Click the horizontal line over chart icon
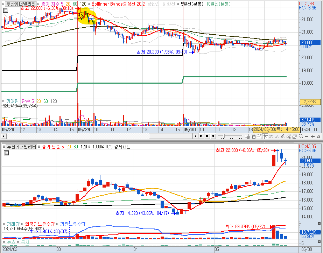The width and height of the screenshot is (323, 253). point(271,136)
